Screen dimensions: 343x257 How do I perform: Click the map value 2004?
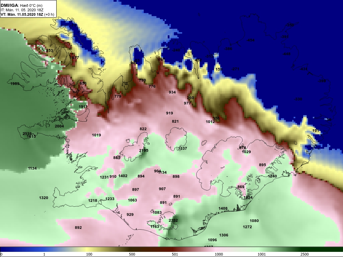59,126
